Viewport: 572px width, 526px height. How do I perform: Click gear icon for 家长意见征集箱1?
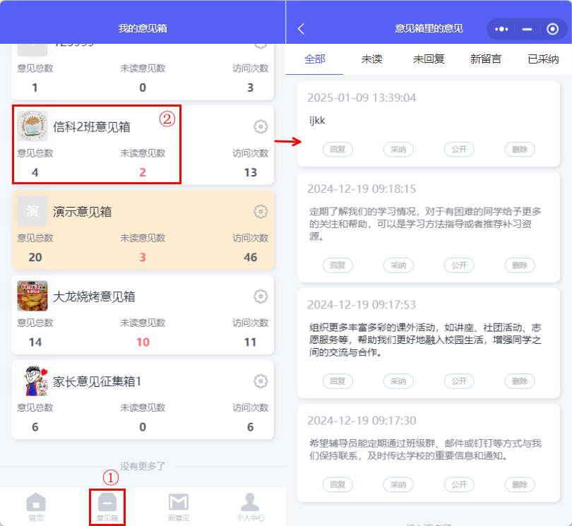tap(261, 381)
